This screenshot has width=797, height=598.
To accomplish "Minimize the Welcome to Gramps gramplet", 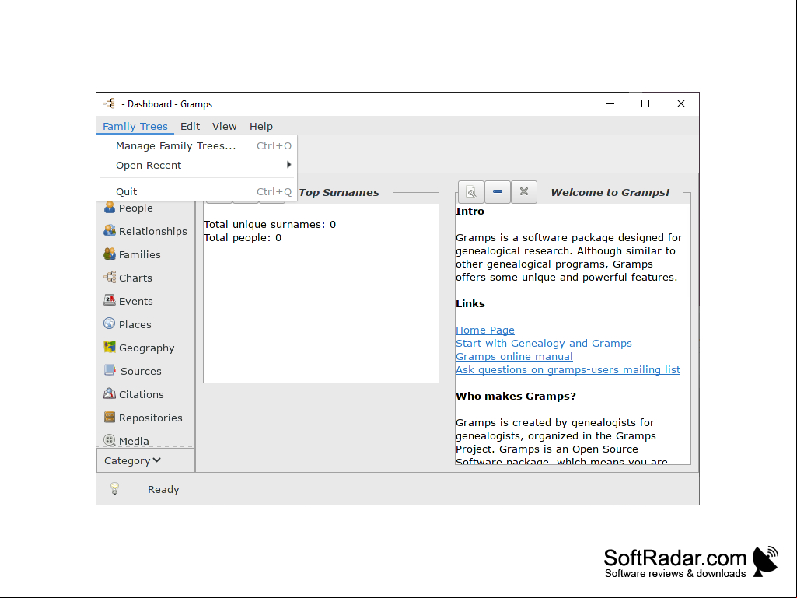I will pos(498,192).
